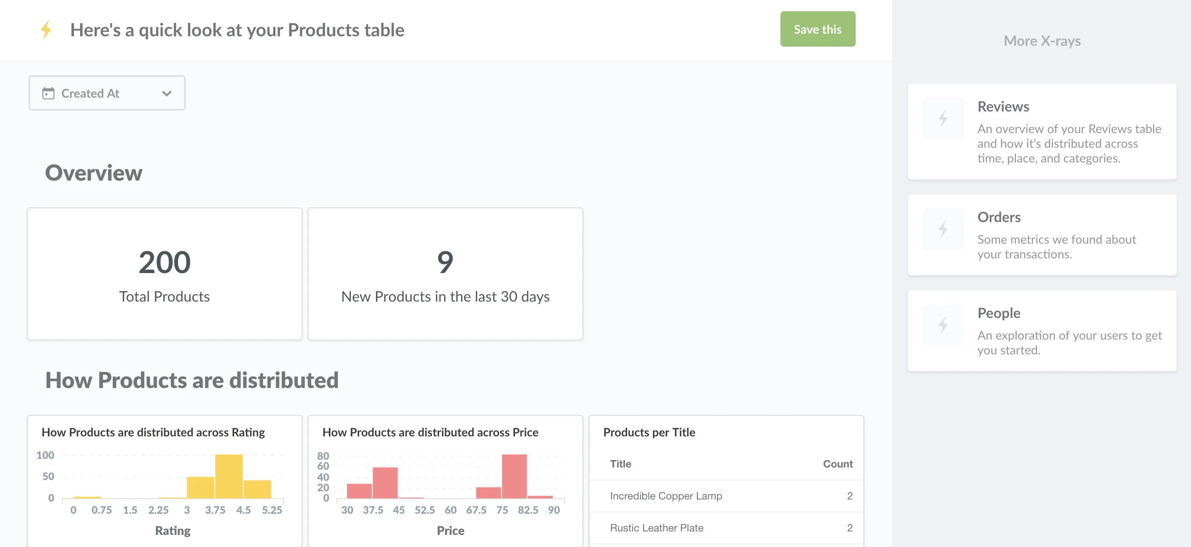Save this X-ray as a dashboard

[x=818, y=29]
